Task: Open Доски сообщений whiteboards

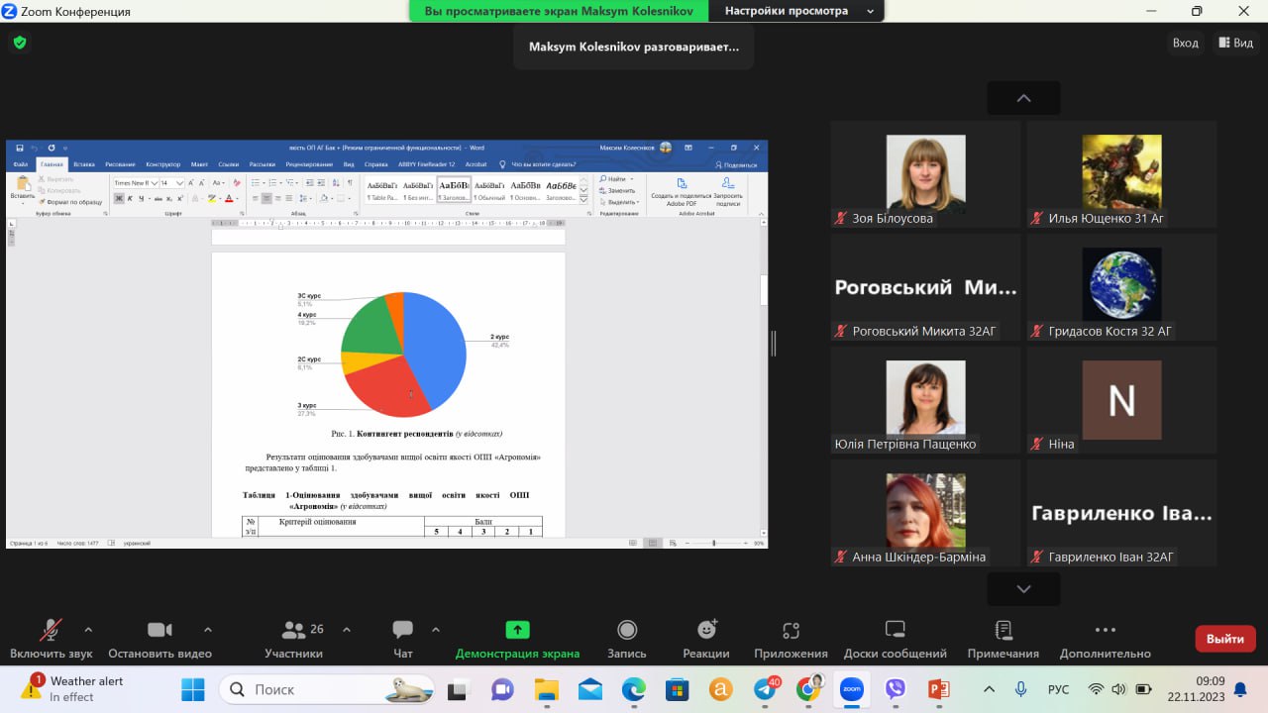Action: pos(895,638)
